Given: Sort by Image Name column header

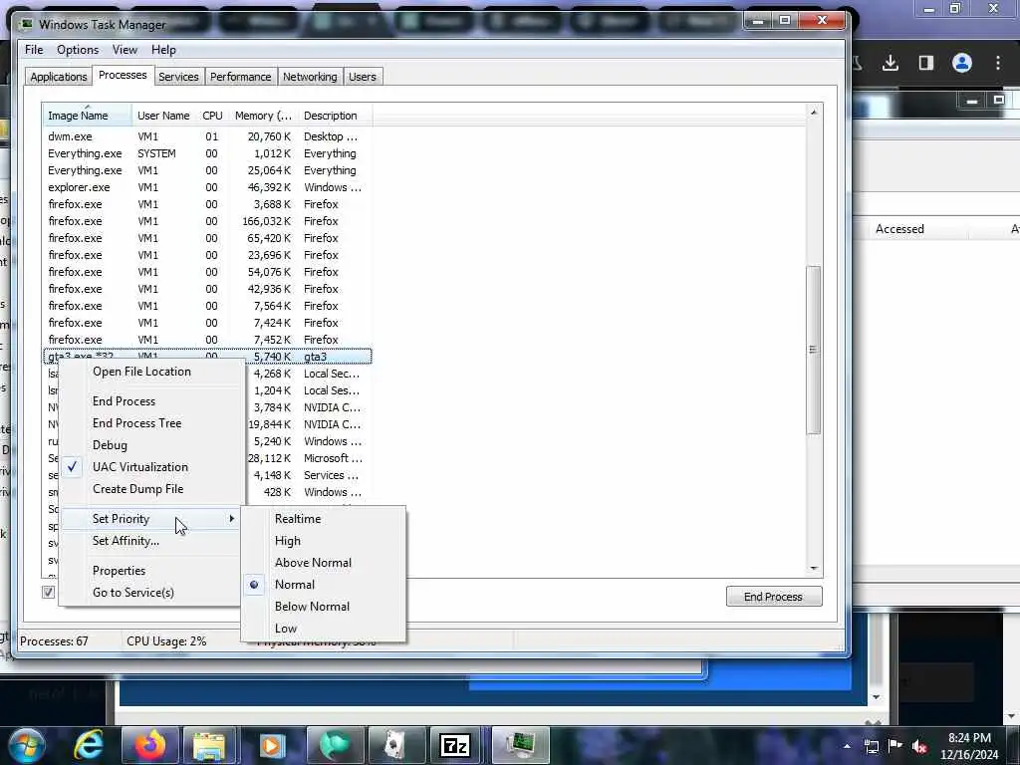Looking at the screenshot, I should coord(88,116).
